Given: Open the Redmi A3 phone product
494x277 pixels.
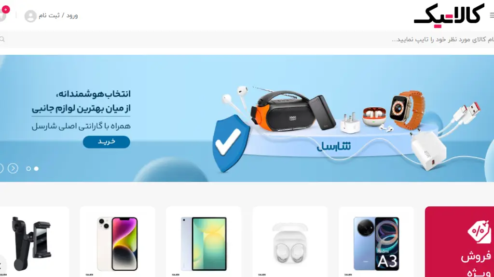Looking at the screenshot, I should [x=376, y=242].
